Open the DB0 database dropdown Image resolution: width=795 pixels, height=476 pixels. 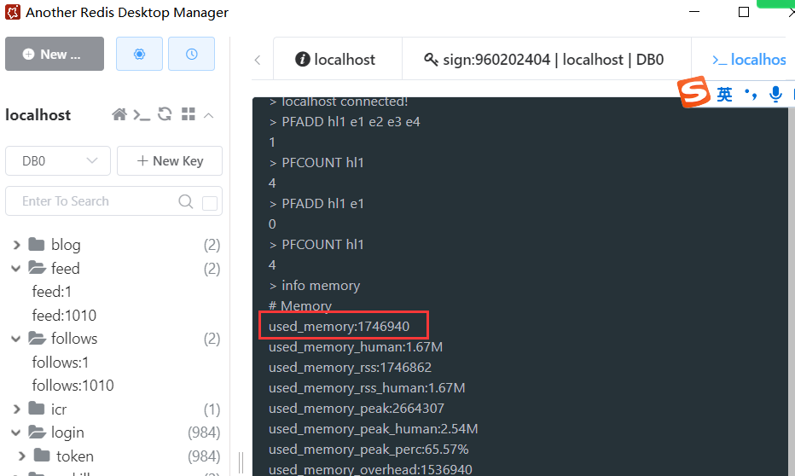click(58, 160)
